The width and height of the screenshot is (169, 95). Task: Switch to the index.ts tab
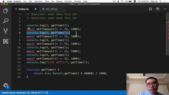(x=24, y=9)
